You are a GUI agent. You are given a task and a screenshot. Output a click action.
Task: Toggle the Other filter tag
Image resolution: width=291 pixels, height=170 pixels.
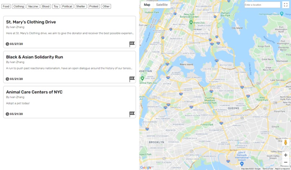tap(106, 6)
